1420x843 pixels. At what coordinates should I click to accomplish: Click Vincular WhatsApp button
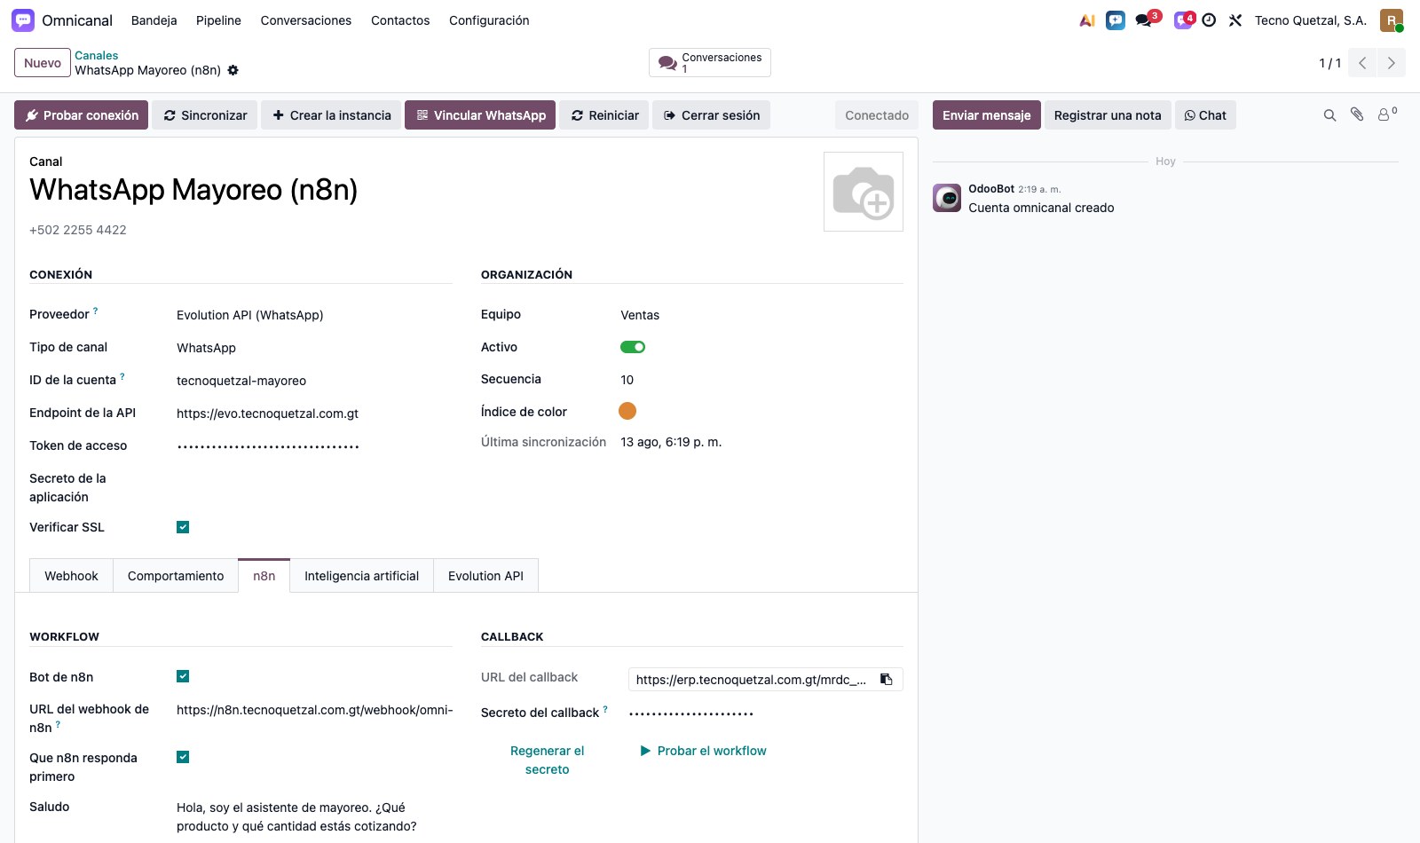(480, 115)
